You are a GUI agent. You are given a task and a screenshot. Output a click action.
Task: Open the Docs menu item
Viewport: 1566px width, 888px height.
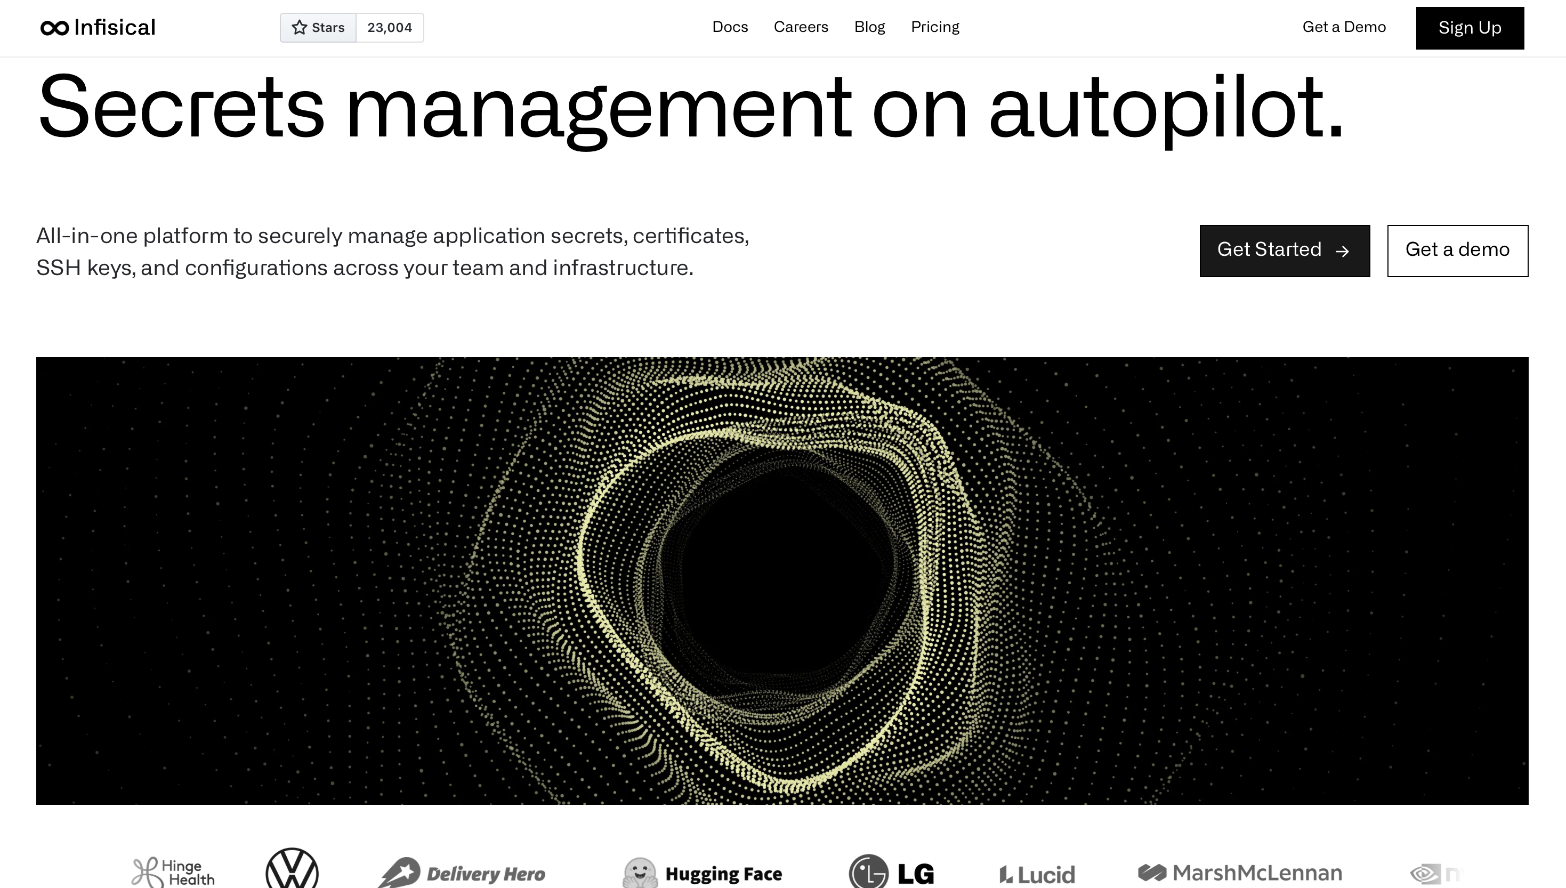tap(730, 27)
